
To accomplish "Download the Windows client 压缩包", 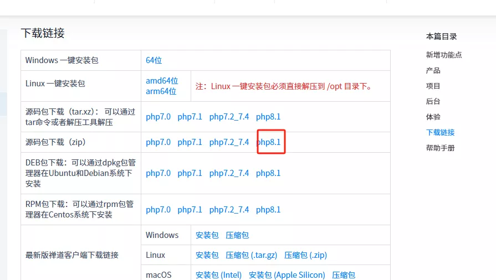I will 237,235.
